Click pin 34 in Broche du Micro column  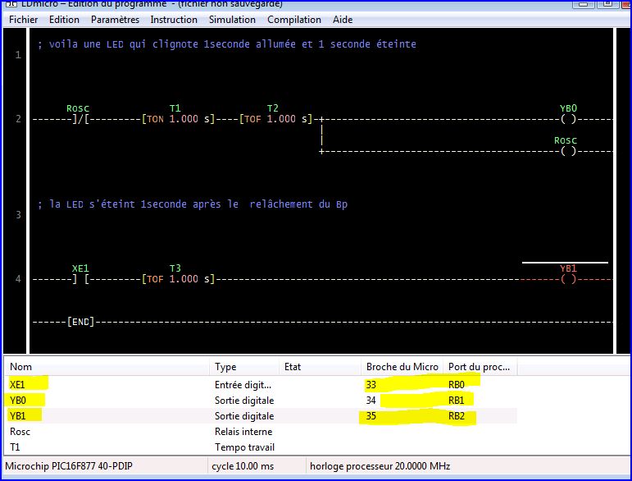tap(371, 401)
